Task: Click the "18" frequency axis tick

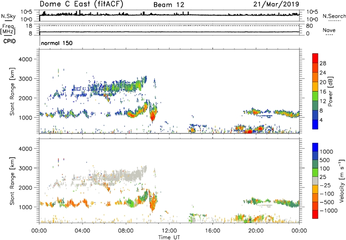Action: pos(29,26)
